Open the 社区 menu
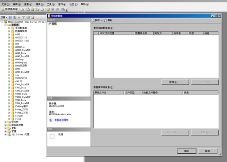 (73, 5)
